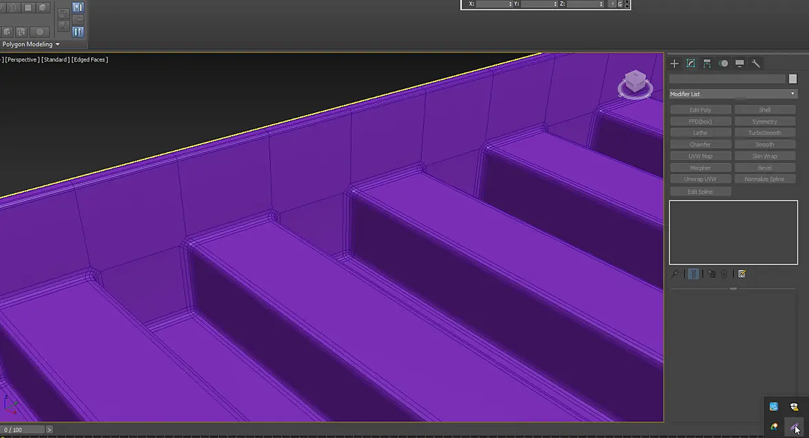Toggle the lower blue highlighted ribbon icon

(78, 32)
